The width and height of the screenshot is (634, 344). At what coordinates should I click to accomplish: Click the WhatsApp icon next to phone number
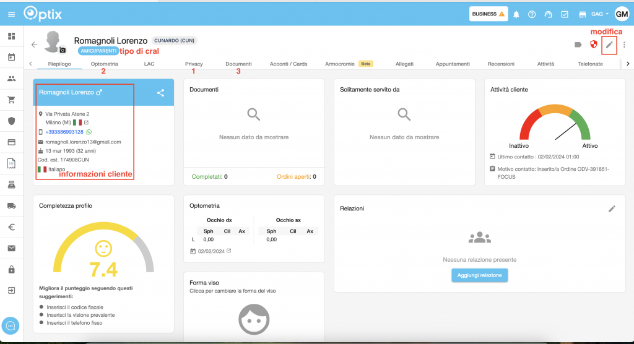coord(89,132)
